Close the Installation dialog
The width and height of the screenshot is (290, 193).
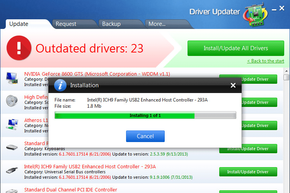click(x=233, y=85)
